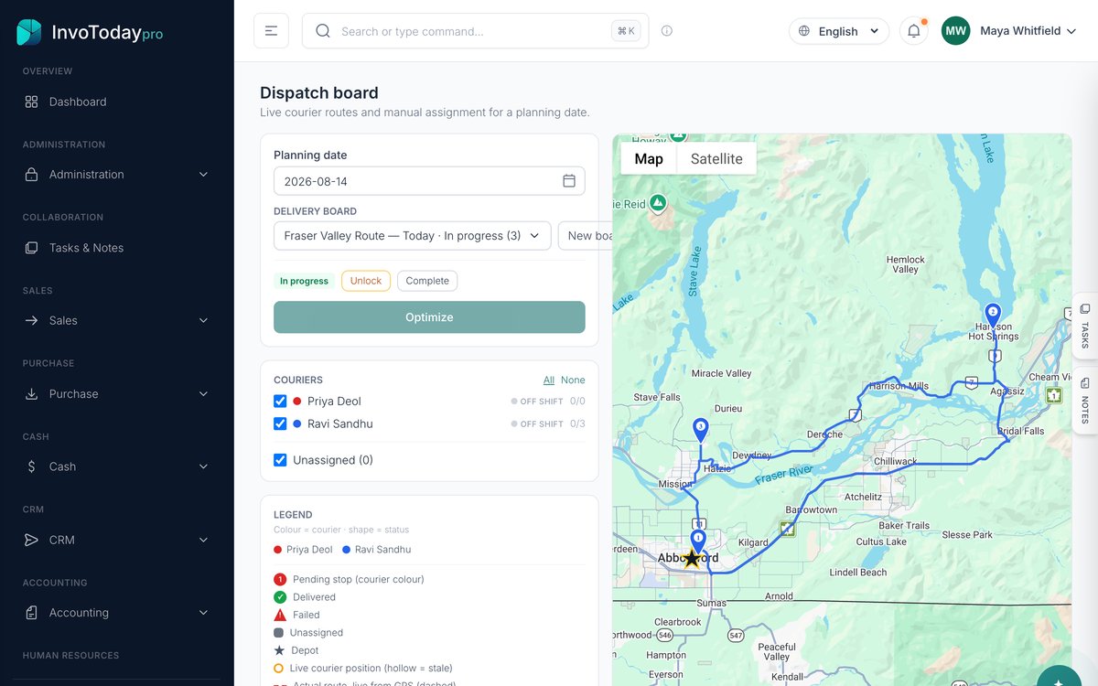Image resolution: width=1098 pixels, height=686 pixels.
Task: Click the Planning date input field
Action: (429, 181)
